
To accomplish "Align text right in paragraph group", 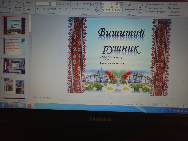I will pyautogui.click(x=80, y=9).
